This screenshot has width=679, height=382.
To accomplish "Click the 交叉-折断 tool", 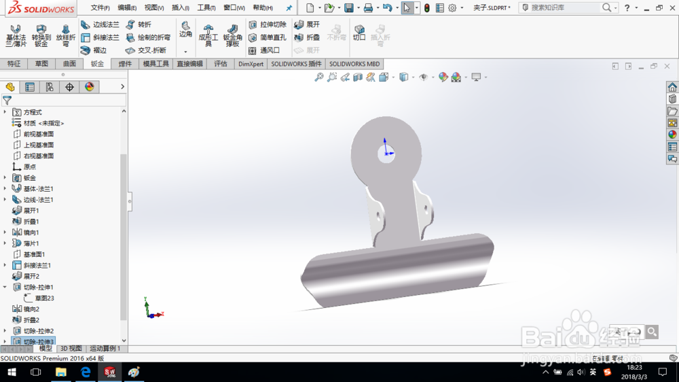I will (x=146, y=50).
